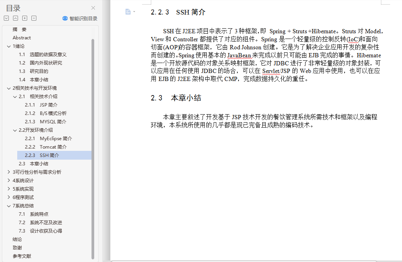Open 7.1 系统特点
The width and height of the screenshot is (402, 262).
33,214
